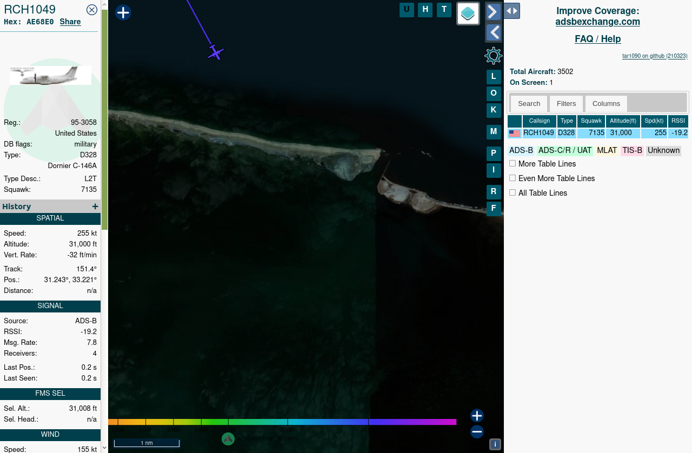
Task: Enable Even More Table Lines checkbox
Action: pyautogui.click(x=513, y=178)
